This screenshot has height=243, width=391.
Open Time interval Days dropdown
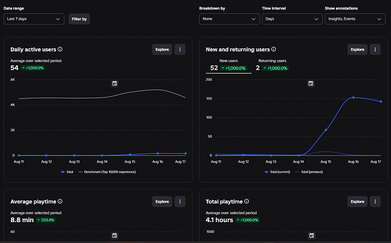point(292,19)
